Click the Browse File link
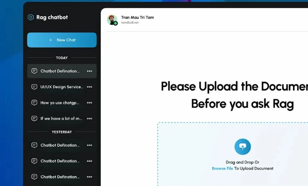 pos(222,168)
